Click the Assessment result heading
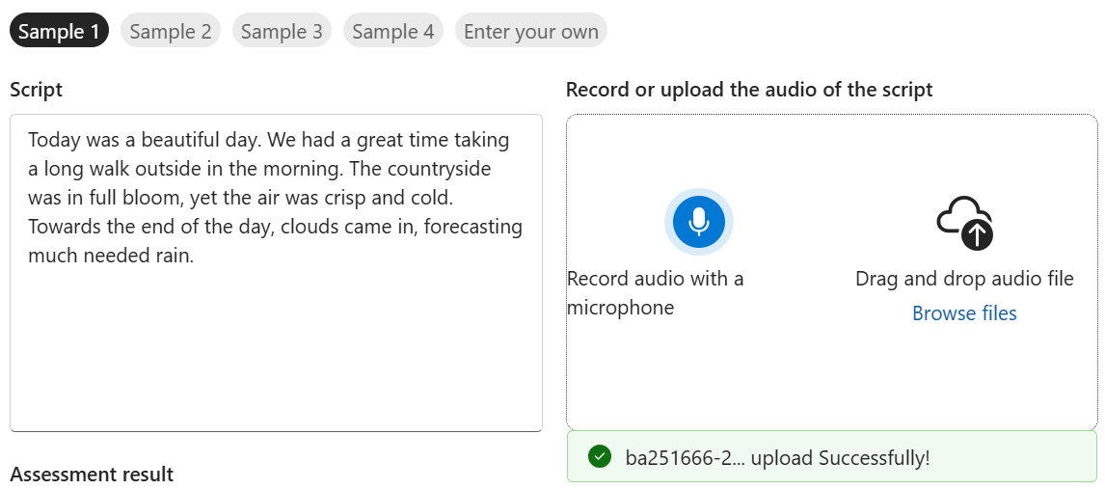The width and height of the screenshot is (1105, 489). point(92,475)
